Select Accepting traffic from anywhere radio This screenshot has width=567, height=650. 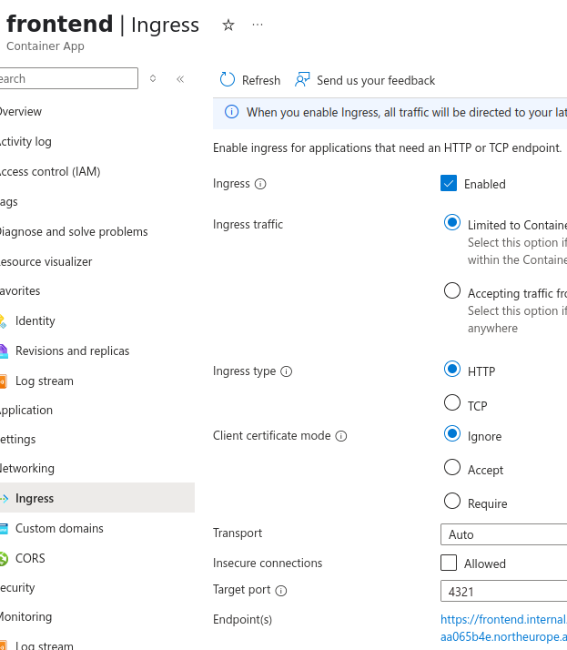[452, 290]
